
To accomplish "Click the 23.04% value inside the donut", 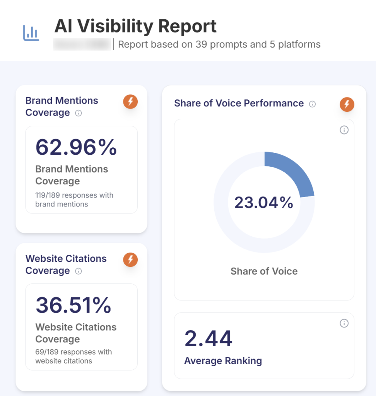I will pyautogui.click(x=264, y=202).
